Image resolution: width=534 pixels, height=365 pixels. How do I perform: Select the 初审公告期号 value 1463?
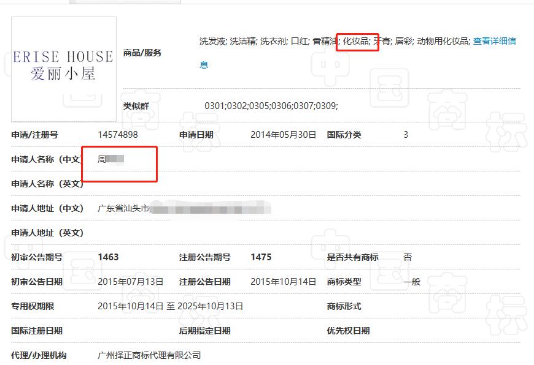109,257
